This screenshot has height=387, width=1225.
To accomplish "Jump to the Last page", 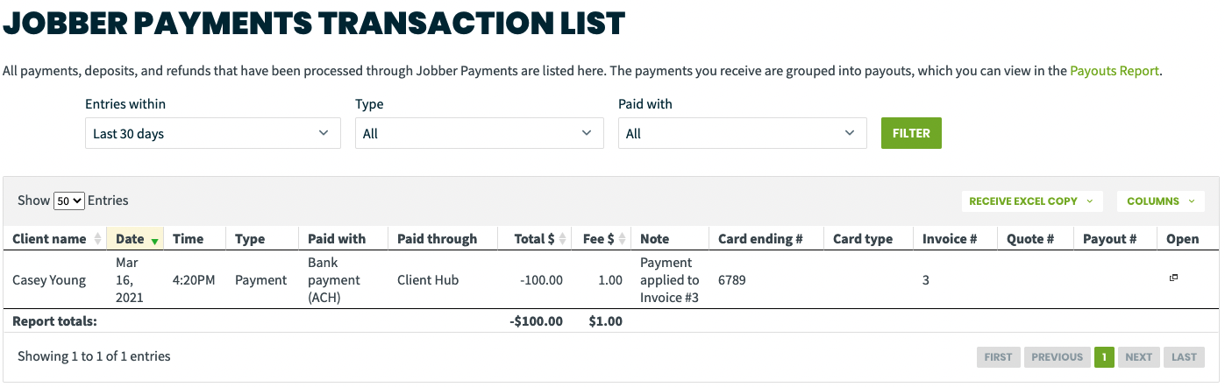I will click(1184, 357).
